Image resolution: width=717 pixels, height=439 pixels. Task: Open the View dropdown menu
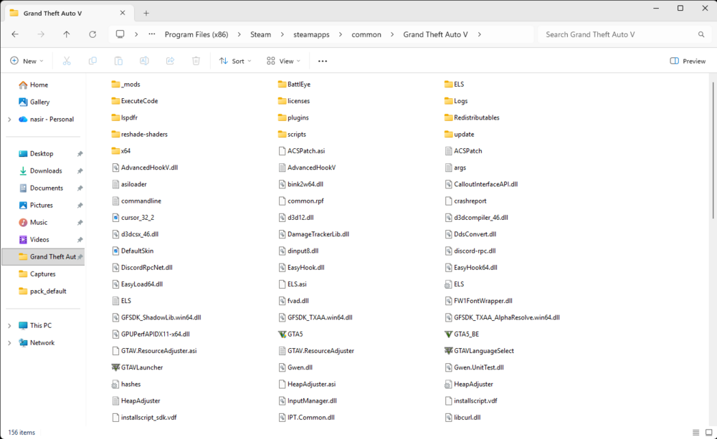(283, 61)
